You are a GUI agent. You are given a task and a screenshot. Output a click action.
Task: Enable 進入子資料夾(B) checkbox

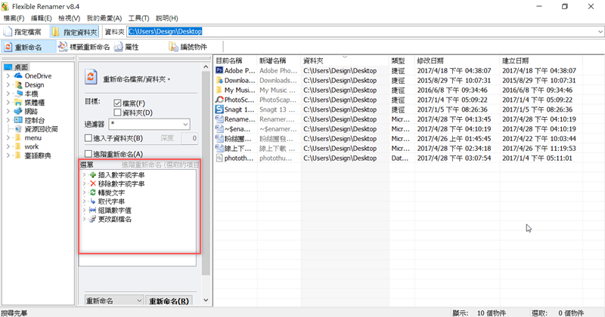coord(88,138)
